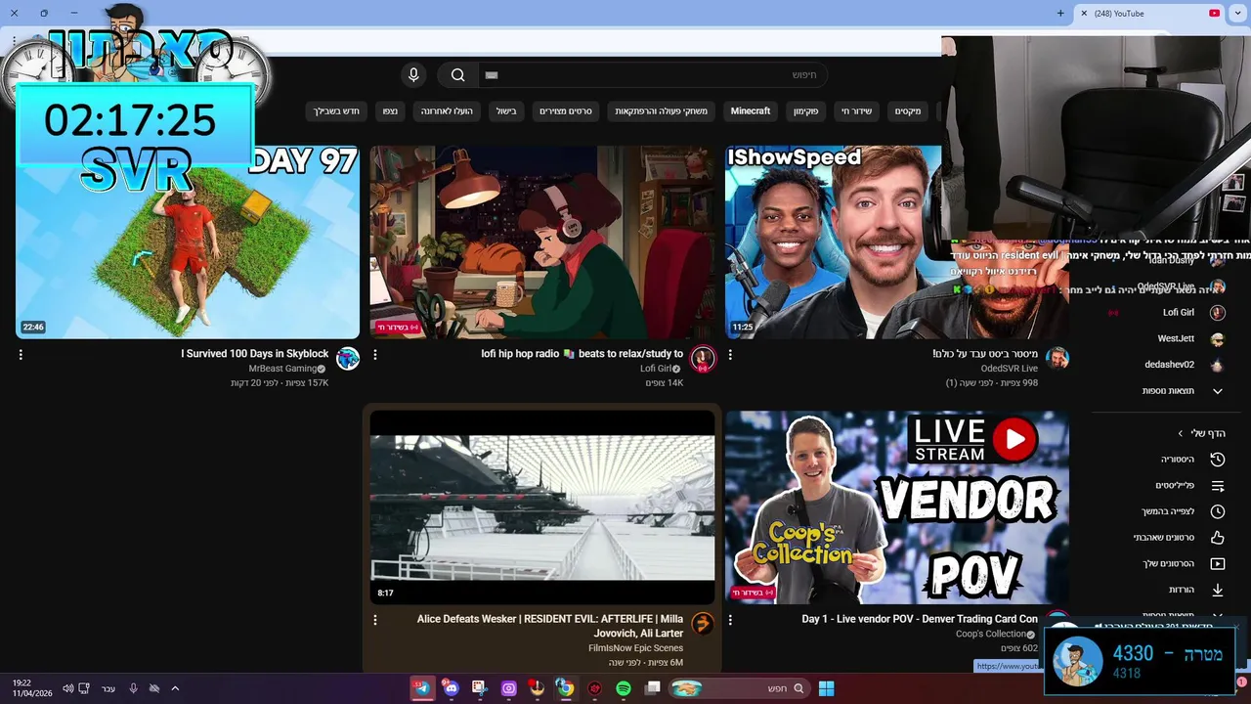Open MrBeast Gaming channel name link
The image size is (1251, 704).
pos(281,369)
